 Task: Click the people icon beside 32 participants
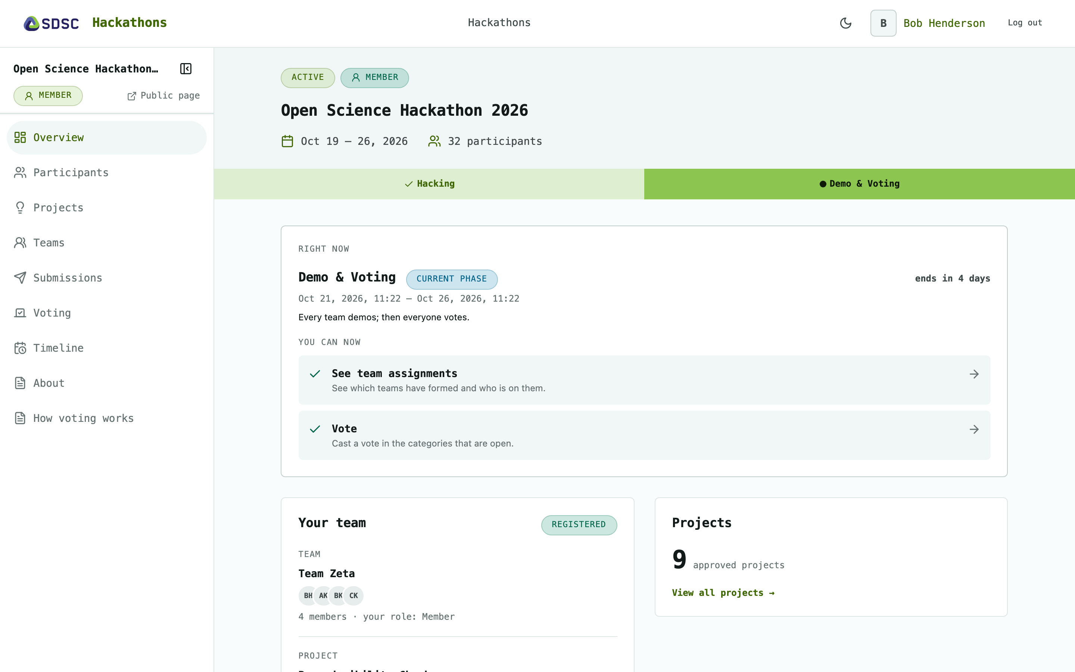434,142
